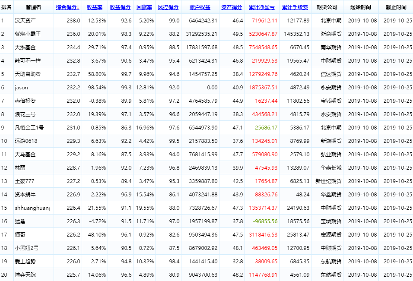The height and width of the screenshot is (281, 413).
Task: Click futures company 浙商期货
Action: [x=331, y=34]
